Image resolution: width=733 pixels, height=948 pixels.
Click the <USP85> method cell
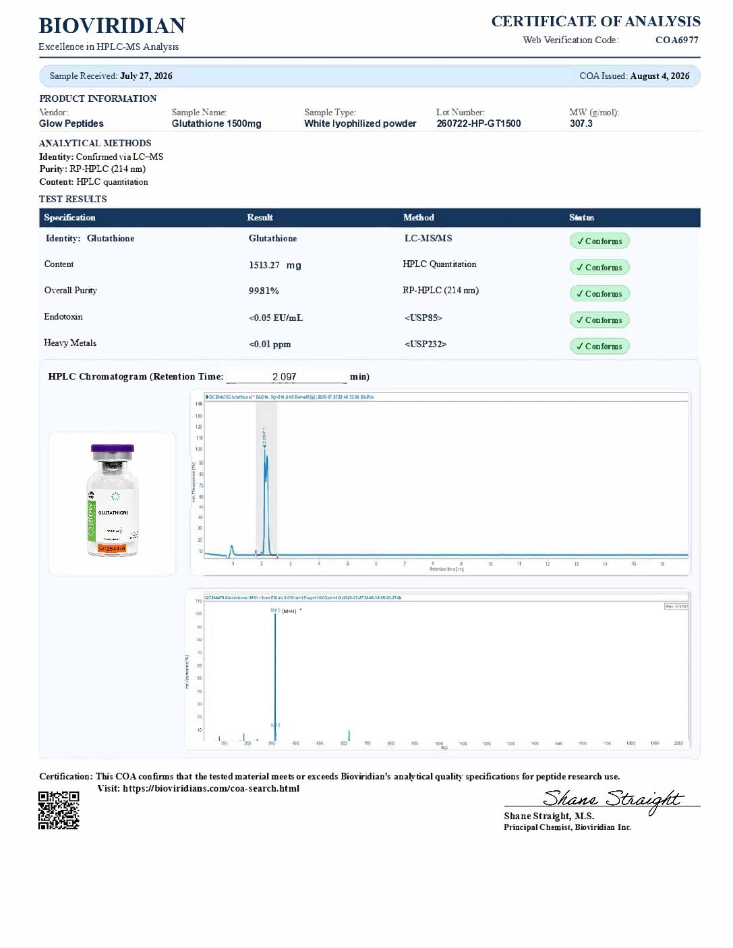tap(423, 318)
